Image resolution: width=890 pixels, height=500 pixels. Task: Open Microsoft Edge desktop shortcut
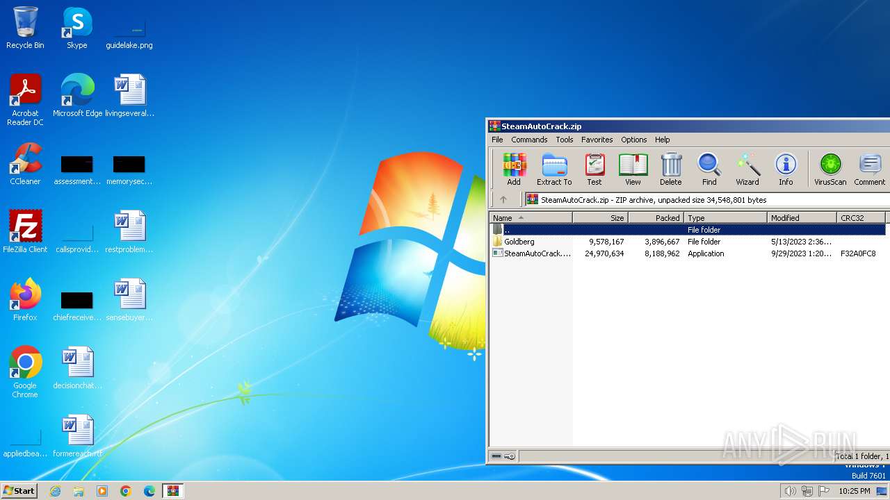pos(77,96)
